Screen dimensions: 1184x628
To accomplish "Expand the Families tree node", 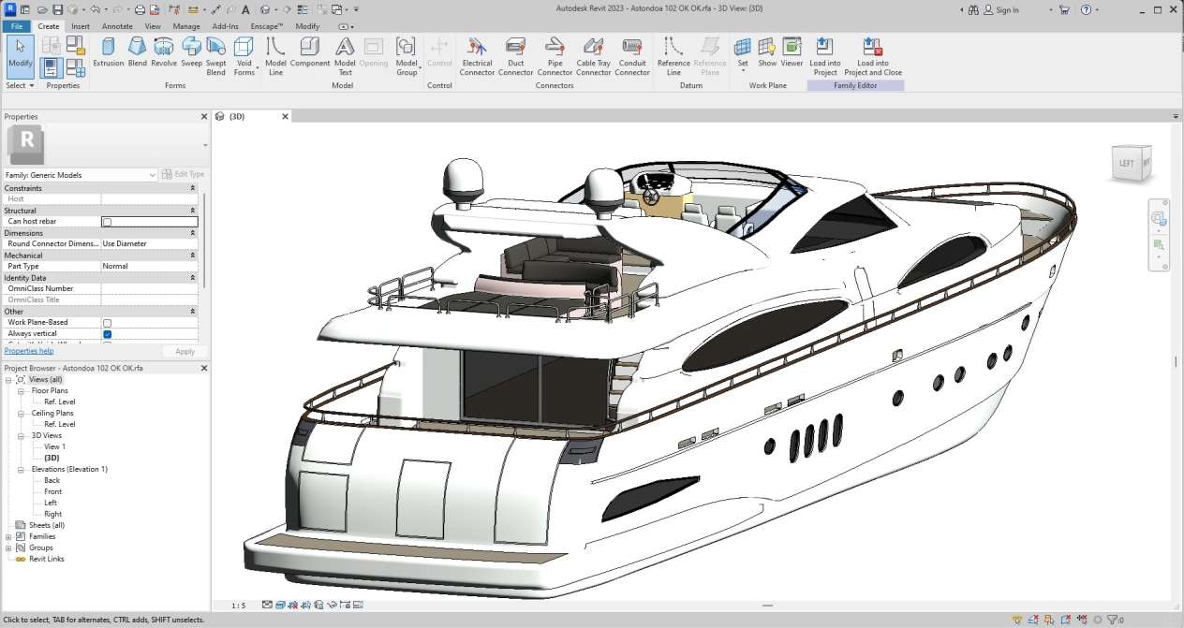I will coord(8,536).
